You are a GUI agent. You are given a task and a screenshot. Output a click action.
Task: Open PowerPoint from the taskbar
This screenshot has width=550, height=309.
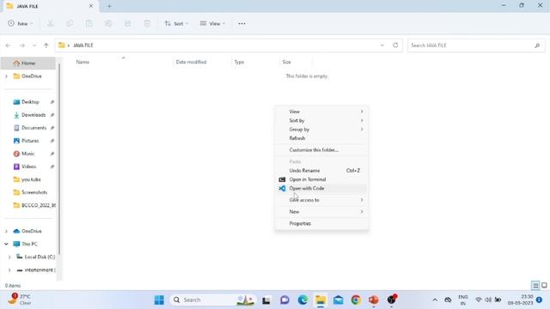coord(374,300)
